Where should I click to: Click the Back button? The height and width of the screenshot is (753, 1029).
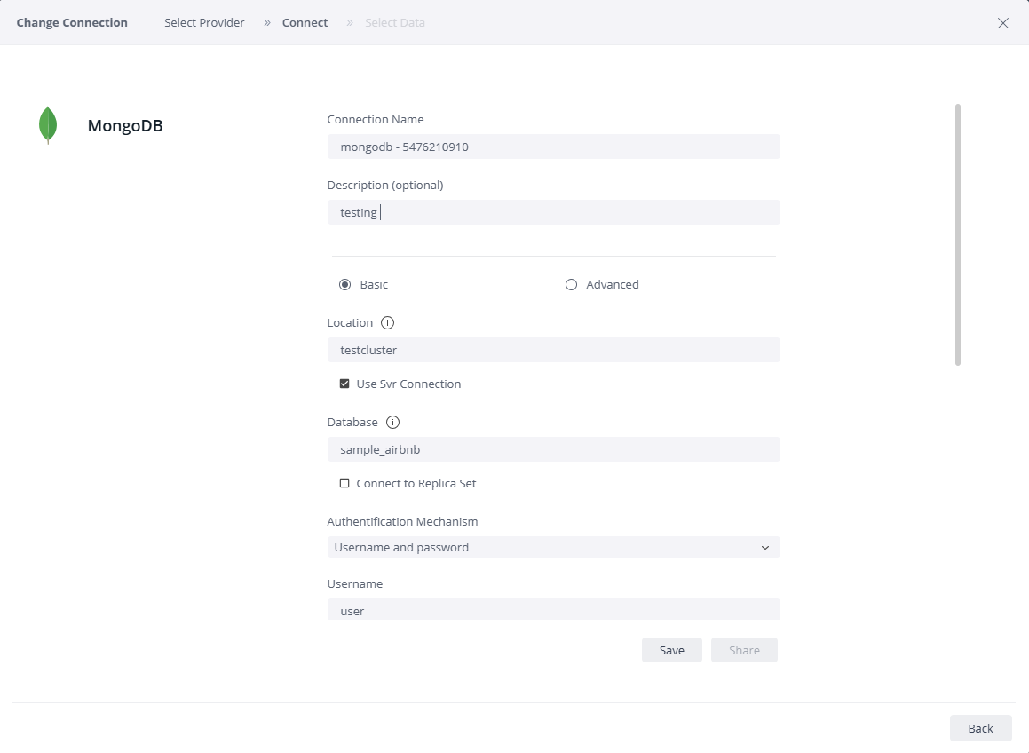980,728
